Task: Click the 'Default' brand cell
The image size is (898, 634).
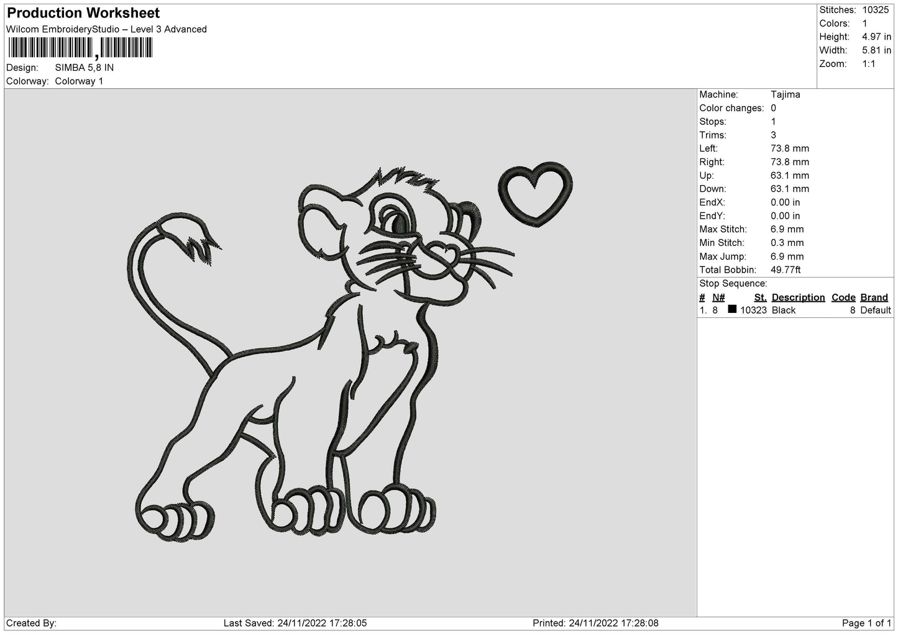Action: [876, 310]
